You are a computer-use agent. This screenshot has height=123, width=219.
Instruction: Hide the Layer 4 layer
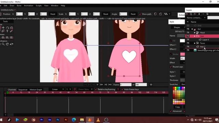[188, 40]
